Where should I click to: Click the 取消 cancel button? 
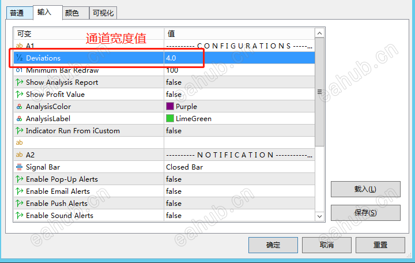pos(327,245)
